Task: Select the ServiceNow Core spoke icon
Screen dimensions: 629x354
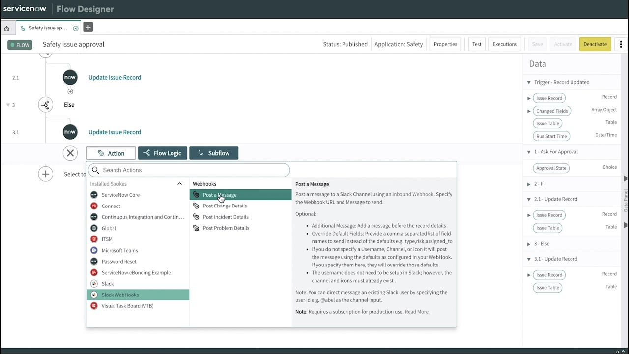Action: [94, 195]
